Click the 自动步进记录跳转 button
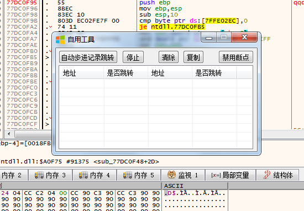 pyautogui.click(x=88, y=57)
